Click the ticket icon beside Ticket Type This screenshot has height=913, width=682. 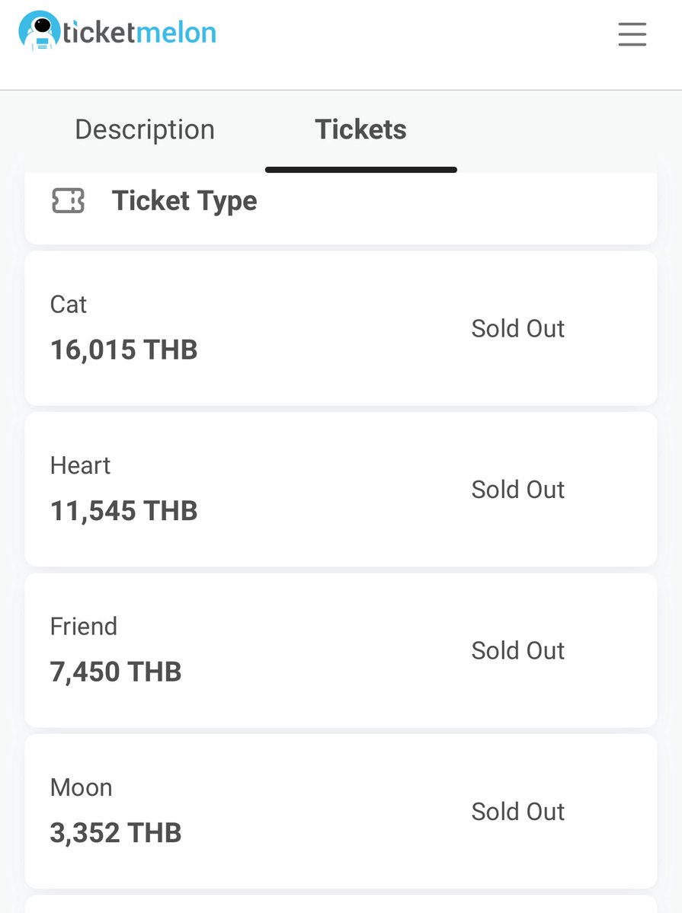click(x=68, y=201)
